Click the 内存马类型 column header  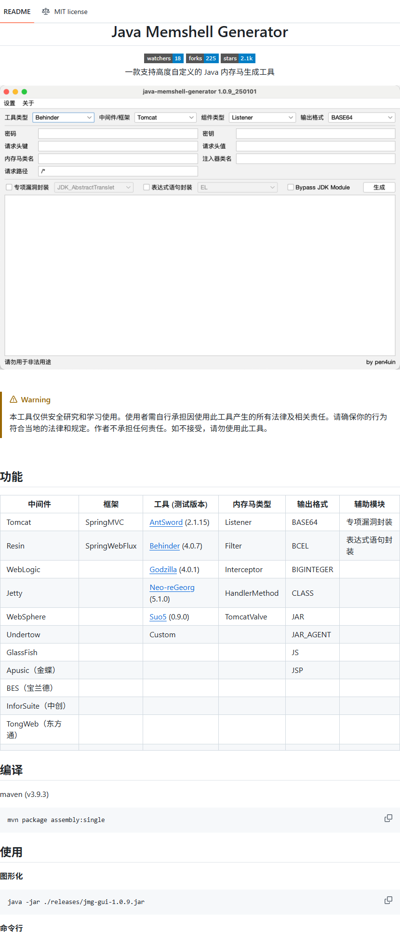tap(252, 505)
